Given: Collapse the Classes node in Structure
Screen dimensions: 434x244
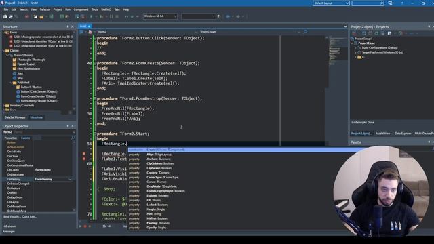Looking at the screenshot, I should 3,51.
